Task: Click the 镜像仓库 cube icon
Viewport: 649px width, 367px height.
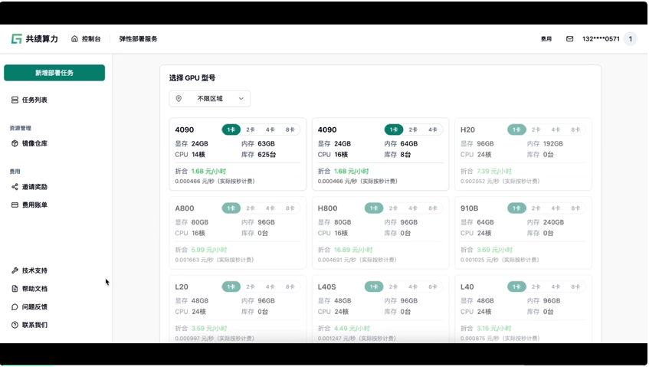Action: 15,143
